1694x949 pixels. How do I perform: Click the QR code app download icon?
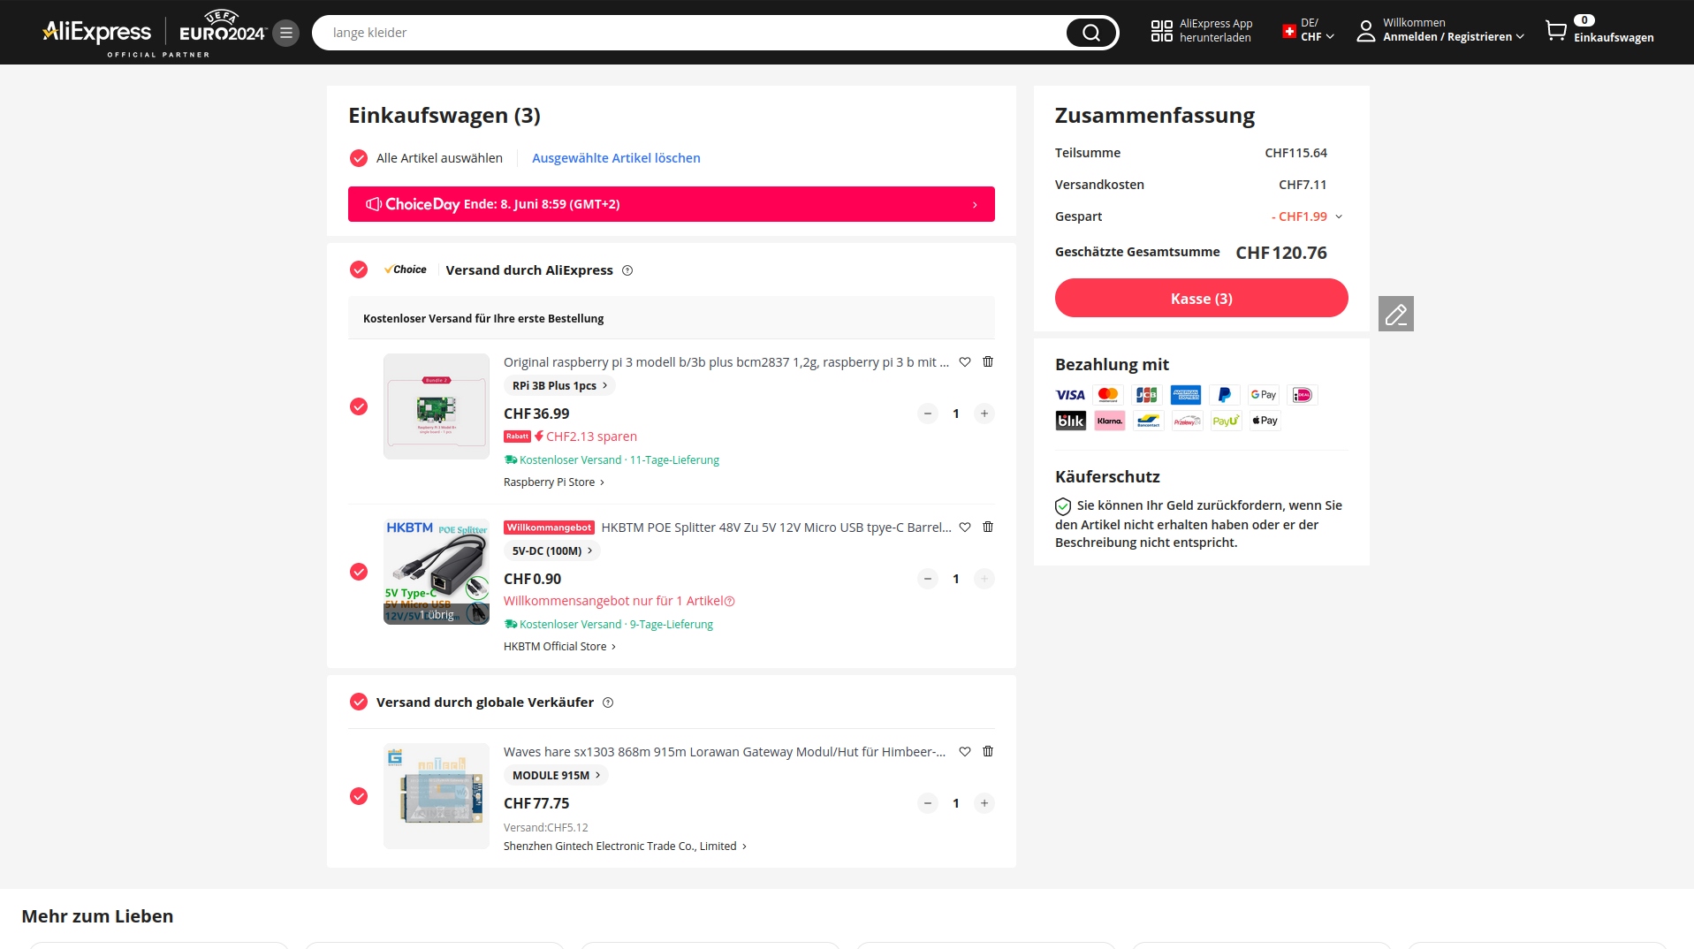click(1161, 31)
